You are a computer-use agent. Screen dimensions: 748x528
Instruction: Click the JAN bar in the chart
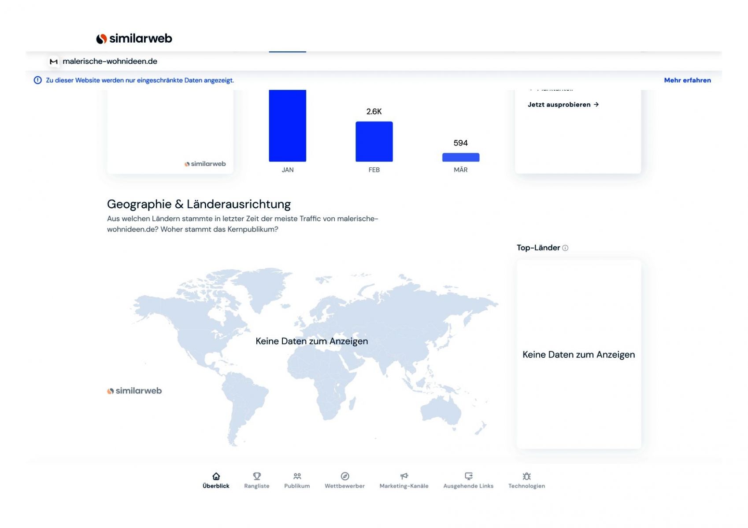point(288,126)
